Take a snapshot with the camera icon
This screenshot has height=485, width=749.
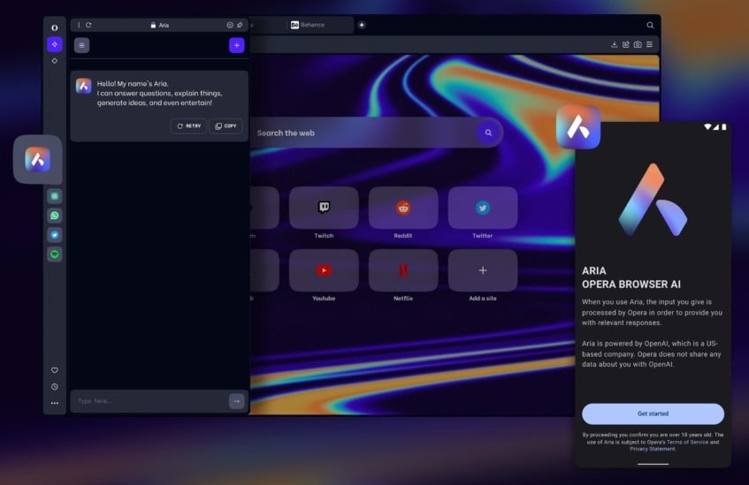tap(638, 44)
